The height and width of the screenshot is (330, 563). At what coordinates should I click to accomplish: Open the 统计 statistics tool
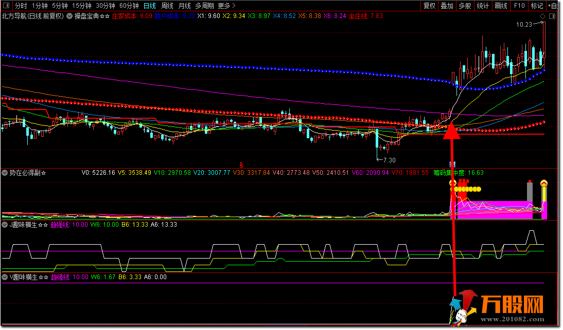click(x=483, y=6)
